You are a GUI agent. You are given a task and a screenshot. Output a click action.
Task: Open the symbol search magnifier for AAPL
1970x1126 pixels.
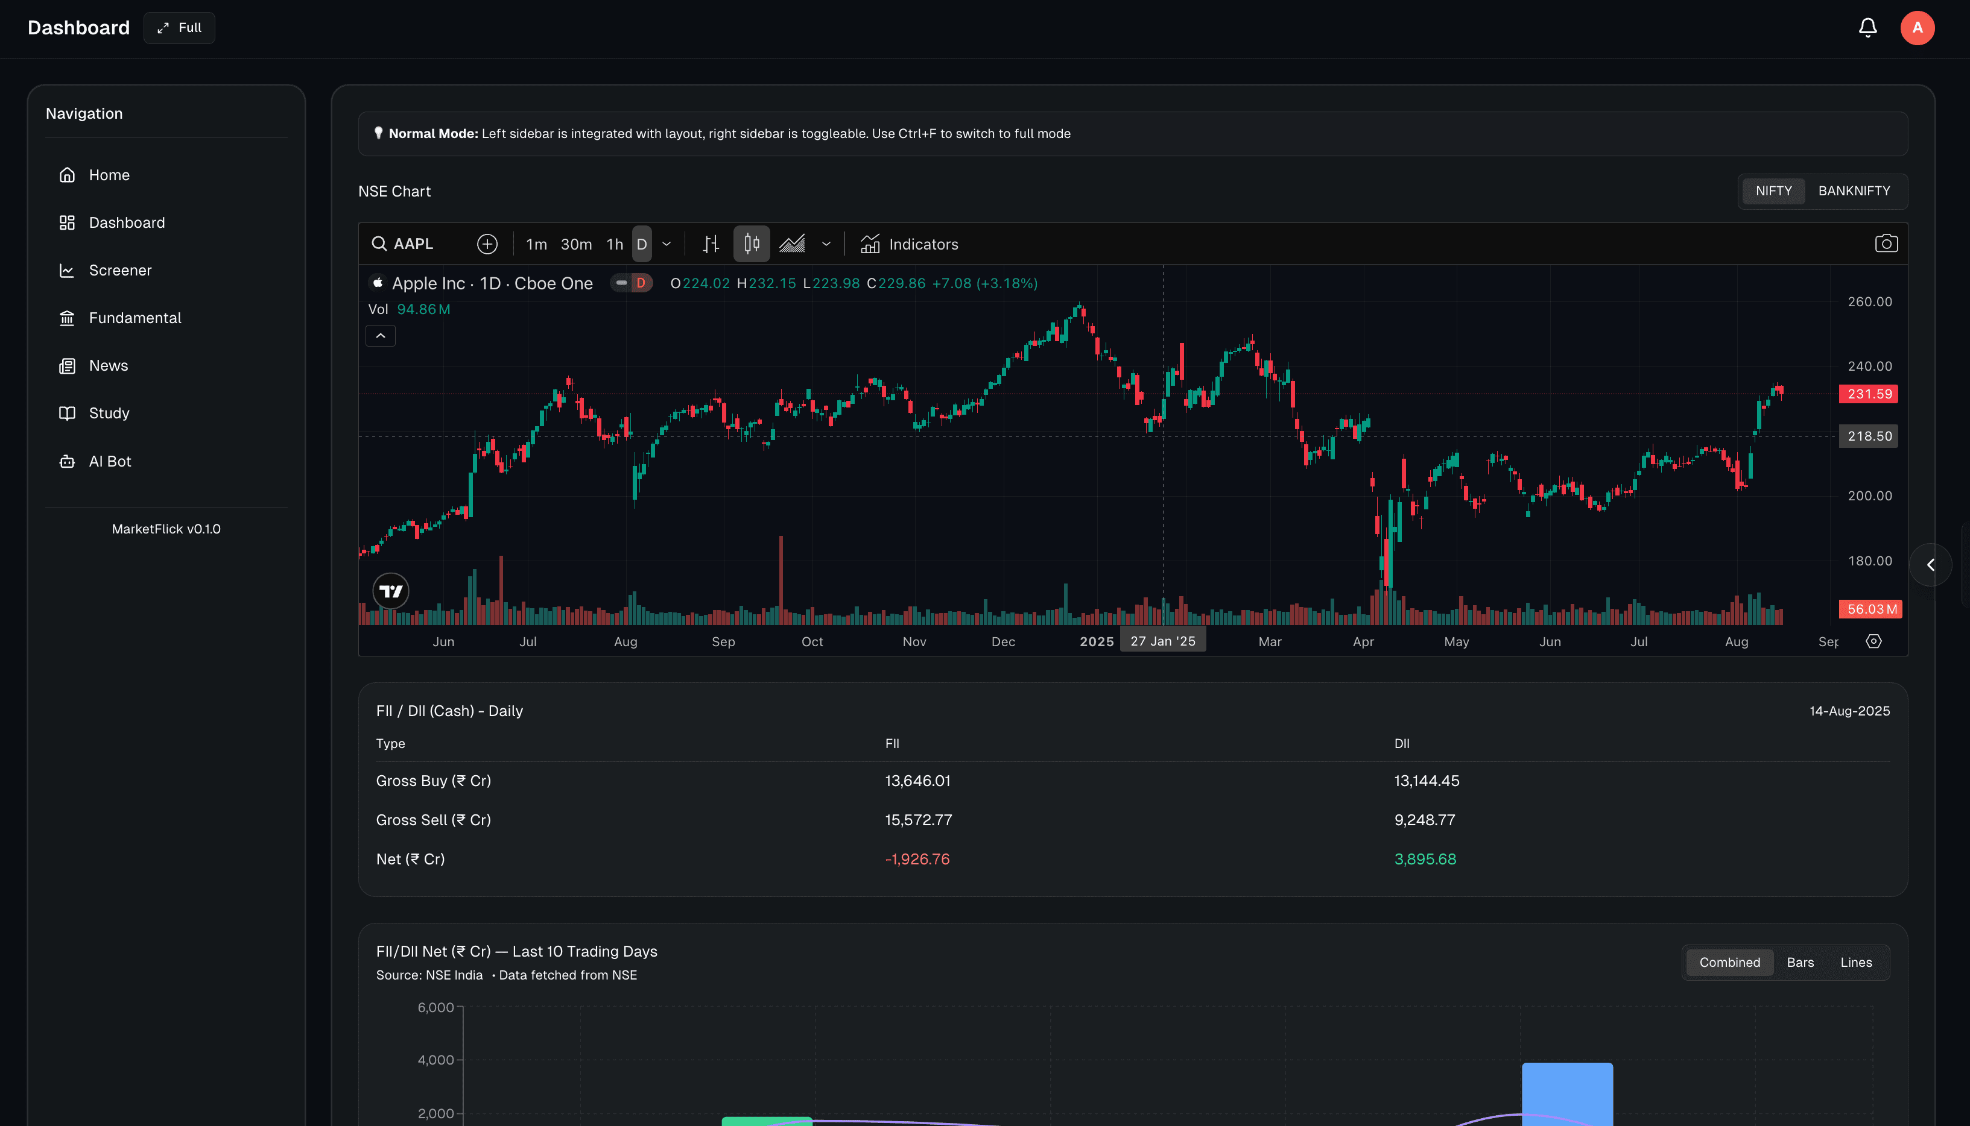(x=379, y=244)
